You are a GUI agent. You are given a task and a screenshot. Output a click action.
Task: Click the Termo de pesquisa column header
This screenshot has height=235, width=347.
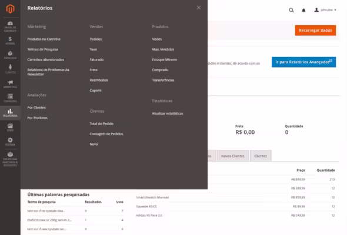point(41,202)
